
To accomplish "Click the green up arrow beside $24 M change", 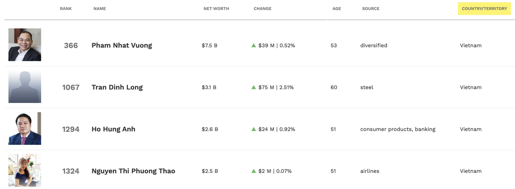I will 254,129.
